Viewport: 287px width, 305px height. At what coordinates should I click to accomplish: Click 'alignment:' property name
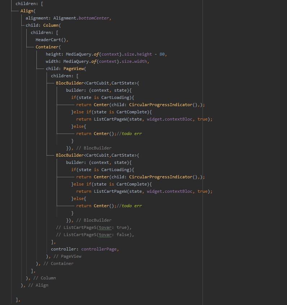pyautogui.click(x=38, y=18)
